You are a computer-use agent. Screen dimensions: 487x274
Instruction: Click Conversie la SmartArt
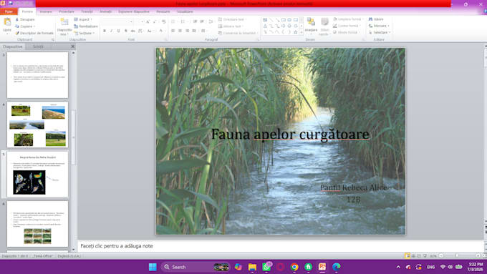point(238,33)
